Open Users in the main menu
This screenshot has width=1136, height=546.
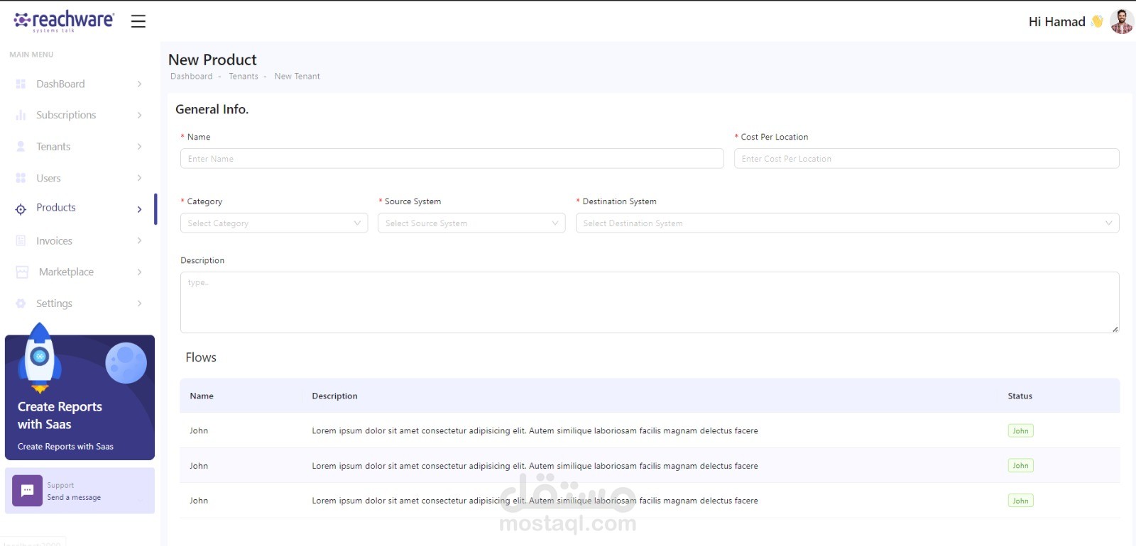click(48, 178)
